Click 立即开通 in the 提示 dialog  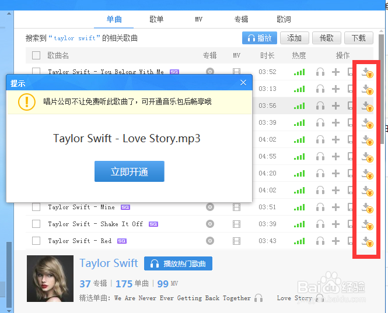click(x=130, y=171)
